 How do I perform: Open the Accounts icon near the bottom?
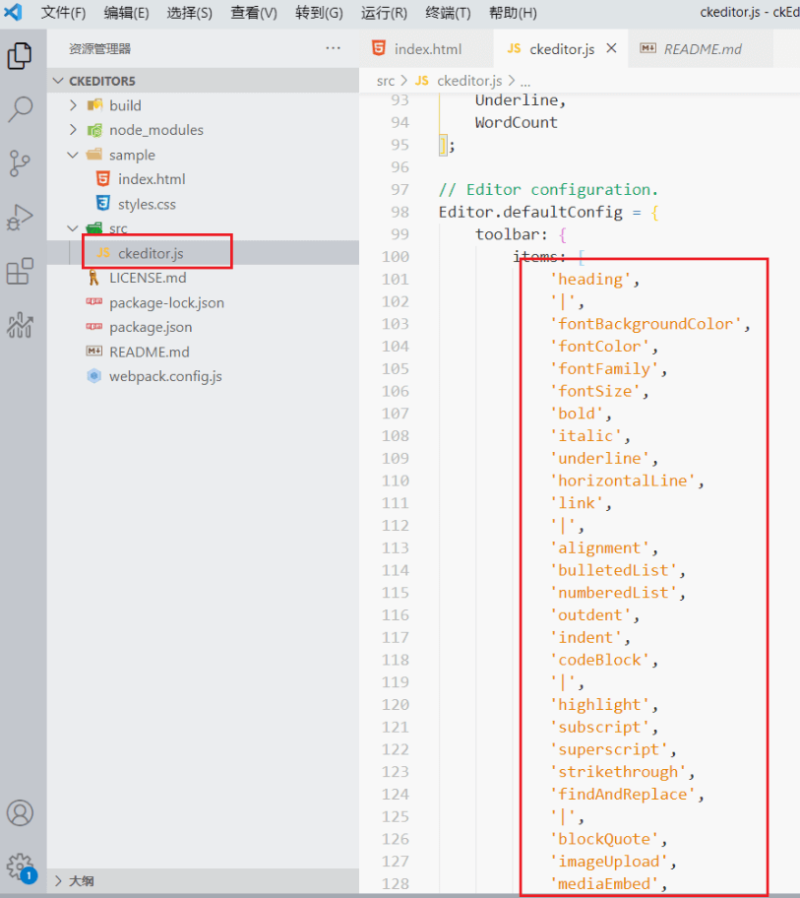pos(21,812)
